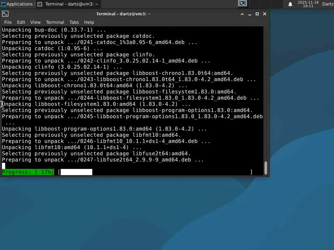The width and height of the screenshot is (334, 250).
Task: Click the line with 0244-libboost-filesystem deb file
Action: (x=130, y=98)
